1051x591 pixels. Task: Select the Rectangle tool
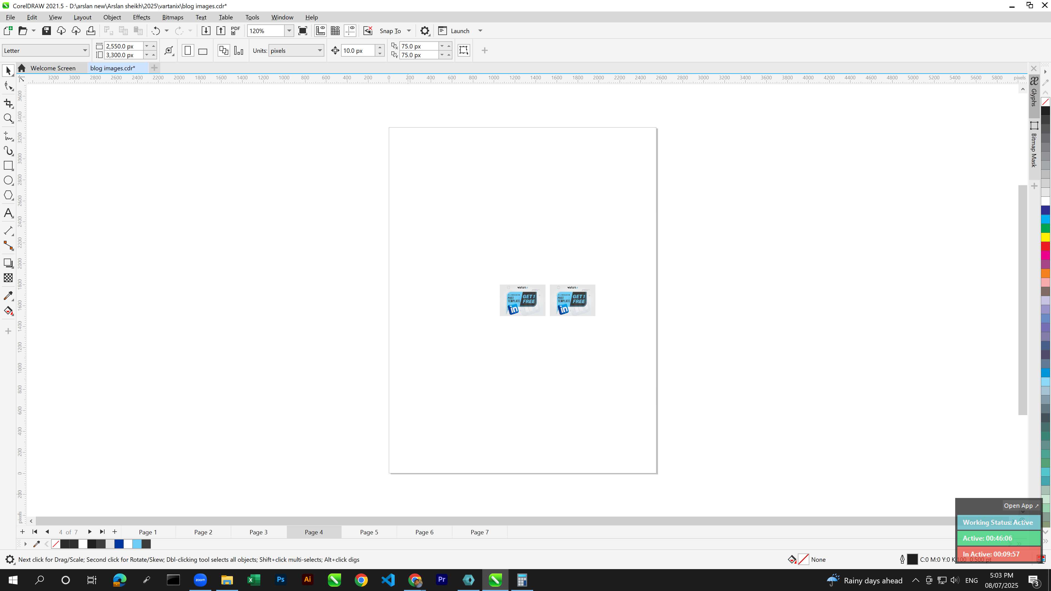[8, 165]
